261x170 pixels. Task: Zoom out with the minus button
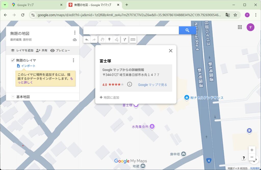(252, 157)
